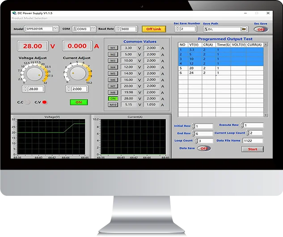The width and height of the screenshot is (283, 237).
Task: Click the Model SPPS3010R field
Action: point(39,29)
